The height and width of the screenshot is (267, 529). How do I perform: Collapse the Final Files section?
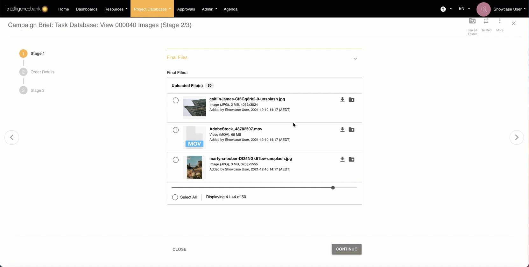(x=355, y=59)
